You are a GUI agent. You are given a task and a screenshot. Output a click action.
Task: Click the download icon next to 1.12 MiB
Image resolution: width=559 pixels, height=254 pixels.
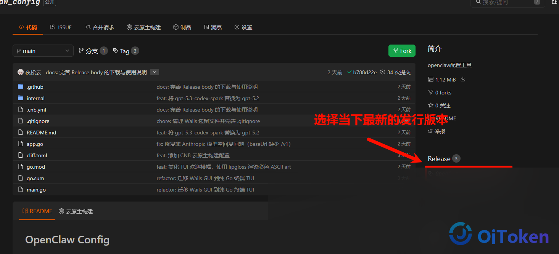[463, 79]
